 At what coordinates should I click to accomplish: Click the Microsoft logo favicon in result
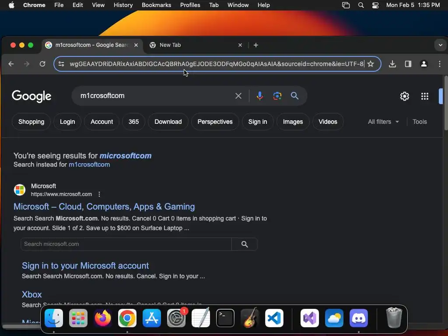pos(20,190)
